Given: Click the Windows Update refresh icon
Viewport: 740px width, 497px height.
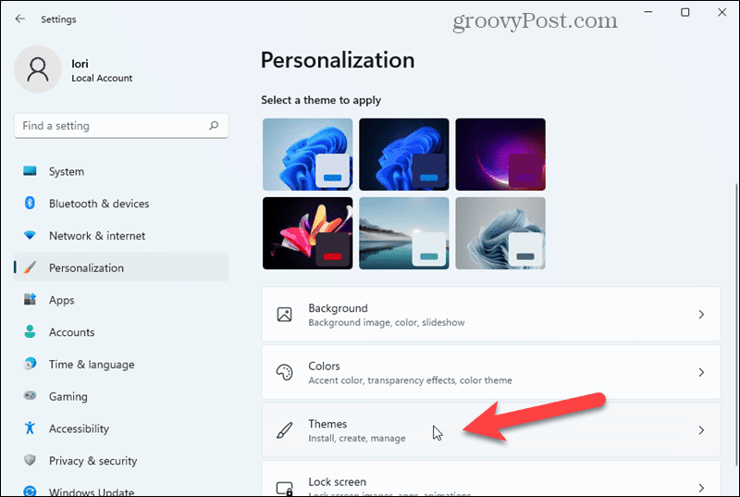Looking at the screenshot, I should 30,491.
